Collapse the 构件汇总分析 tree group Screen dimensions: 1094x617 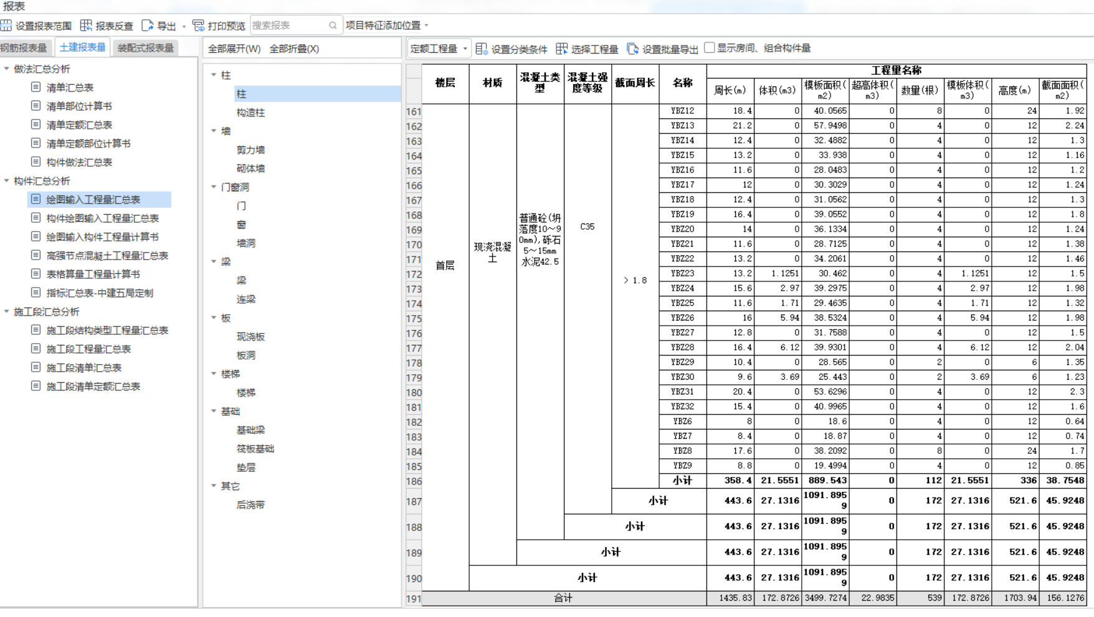7,181
